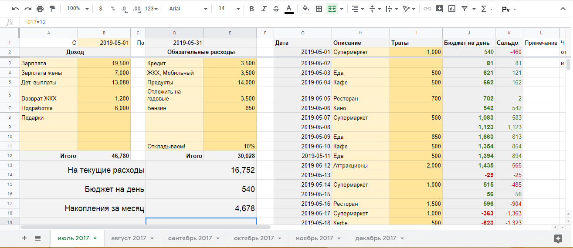Click the All sheets list button

38,238
